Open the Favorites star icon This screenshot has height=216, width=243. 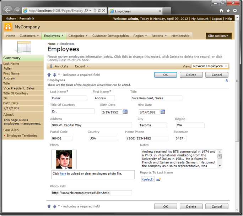[x=228, y=11]
